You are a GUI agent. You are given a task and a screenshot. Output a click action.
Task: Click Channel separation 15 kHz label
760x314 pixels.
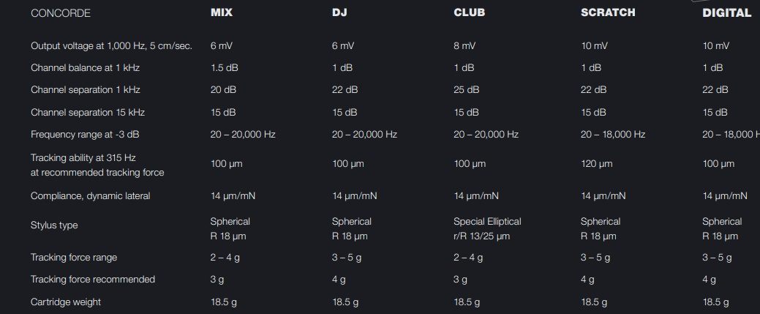click(88, 113)
